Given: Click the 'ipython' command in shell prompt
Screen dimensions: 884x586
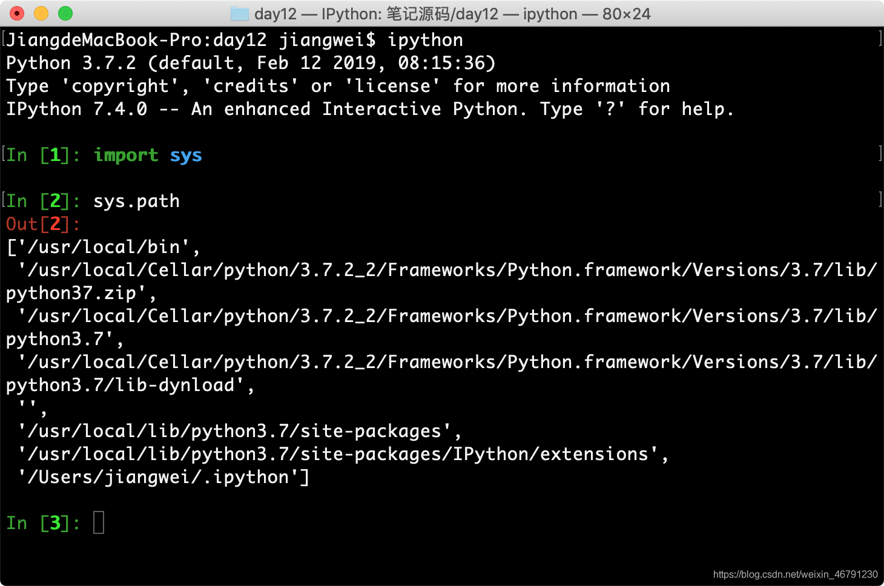Looking at the screenshot, I should point(425,40).
